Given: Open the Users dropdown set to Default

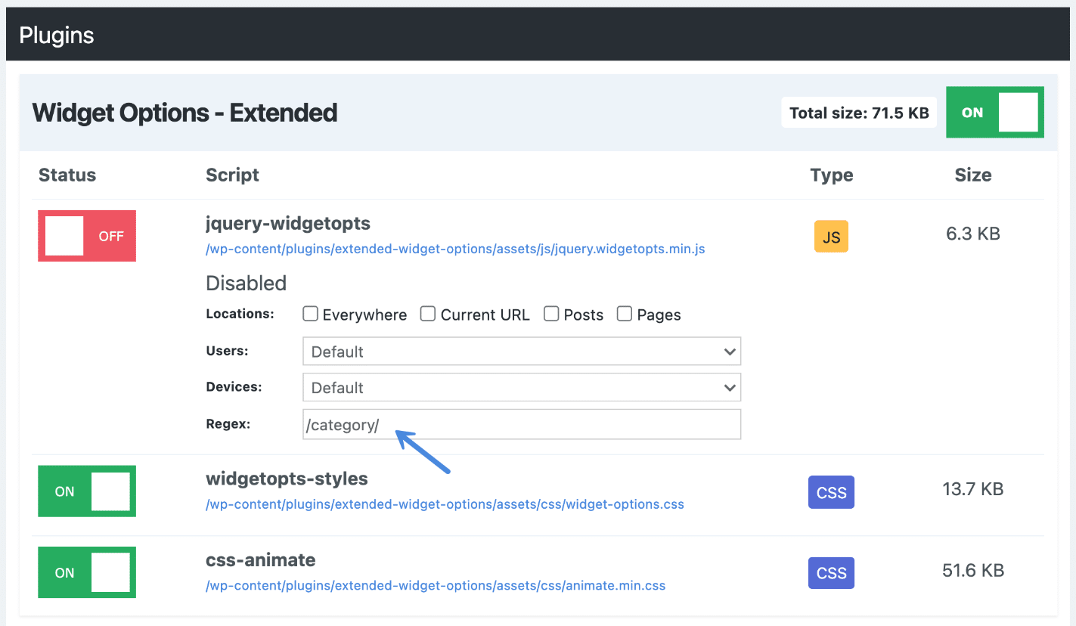Looking at the screenshot, I should [x=522, y=351].
